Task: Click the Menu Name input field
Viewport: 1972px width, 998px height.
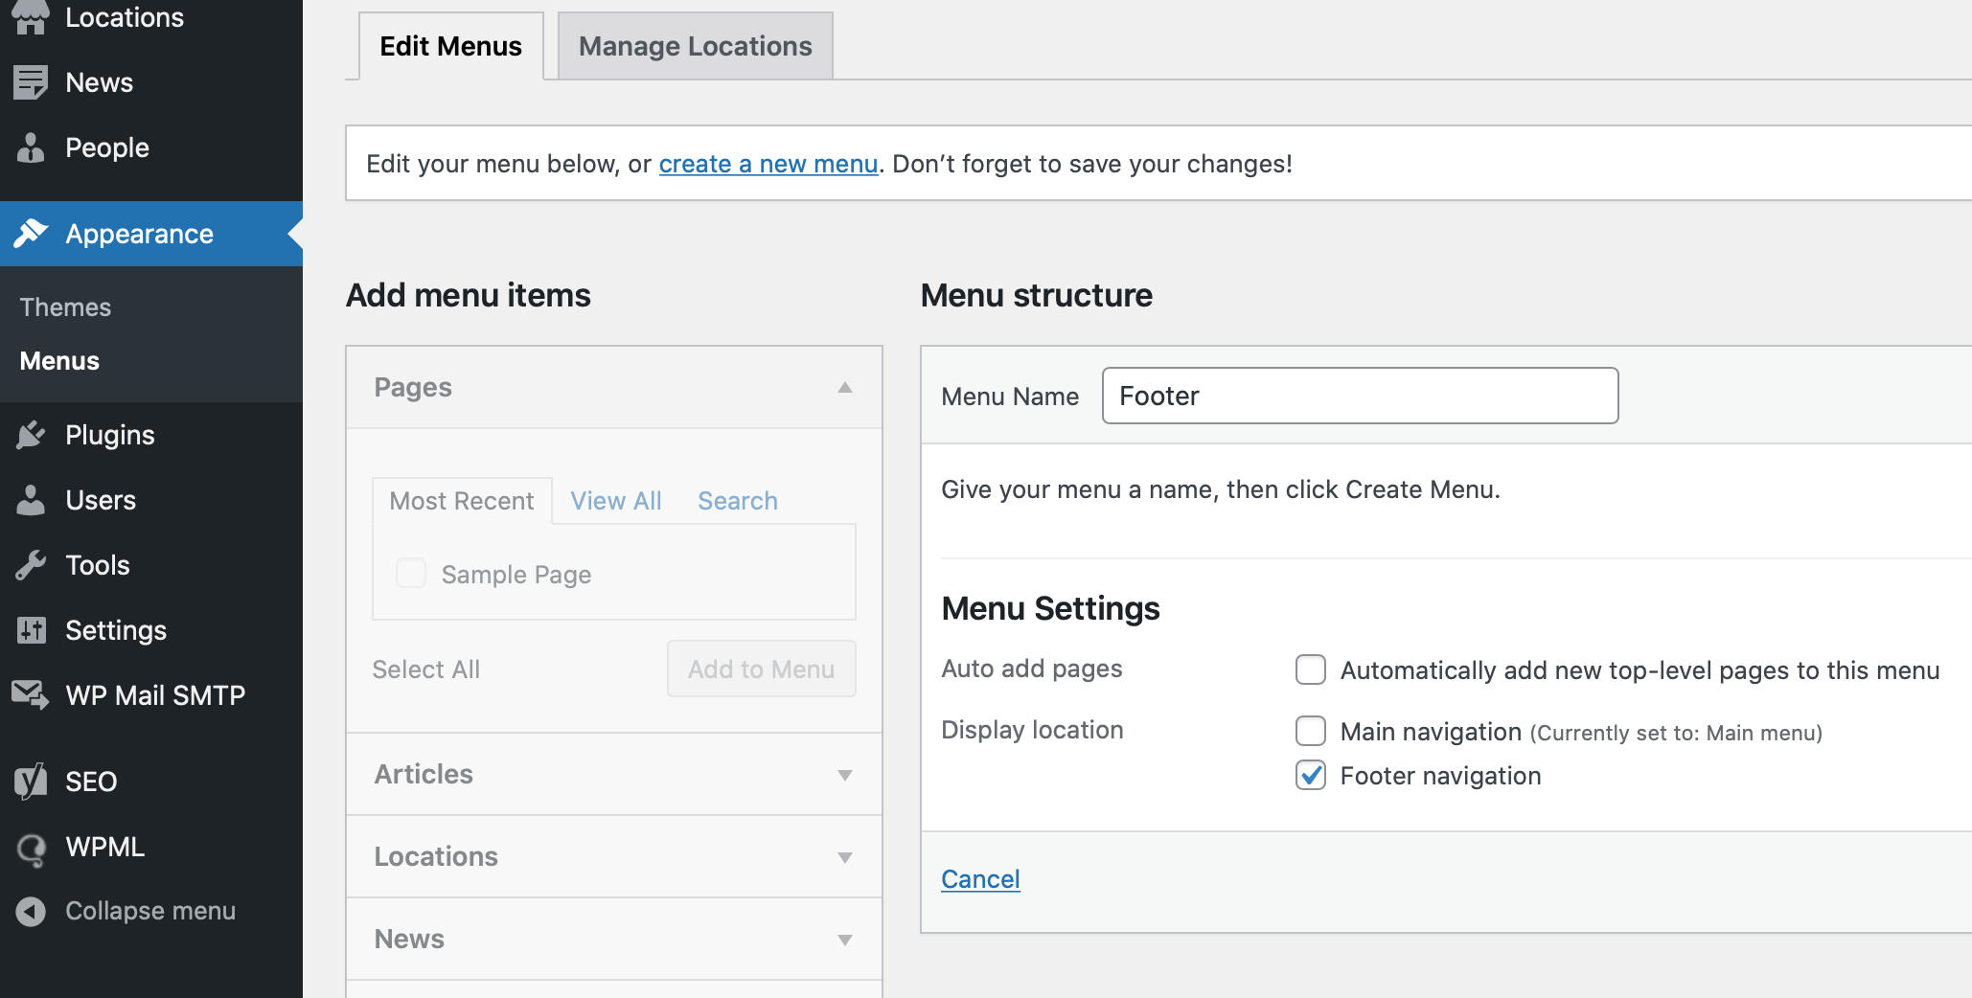Action: [x=1359, y=396]
